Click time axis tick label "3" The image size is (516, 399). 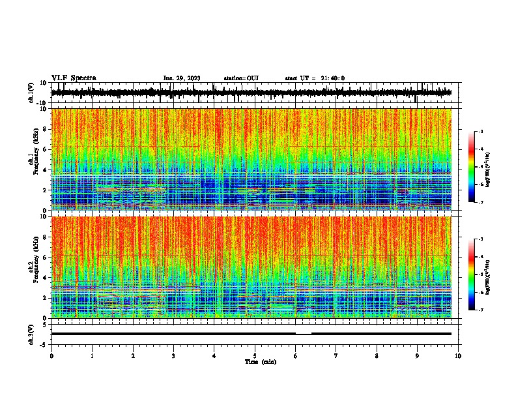pos(173,356)
